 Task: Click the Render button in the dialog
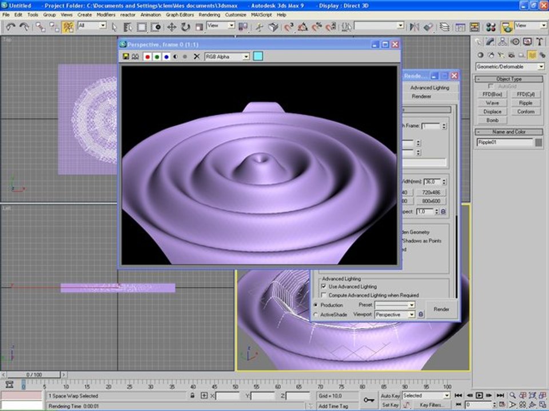[441, 309]
